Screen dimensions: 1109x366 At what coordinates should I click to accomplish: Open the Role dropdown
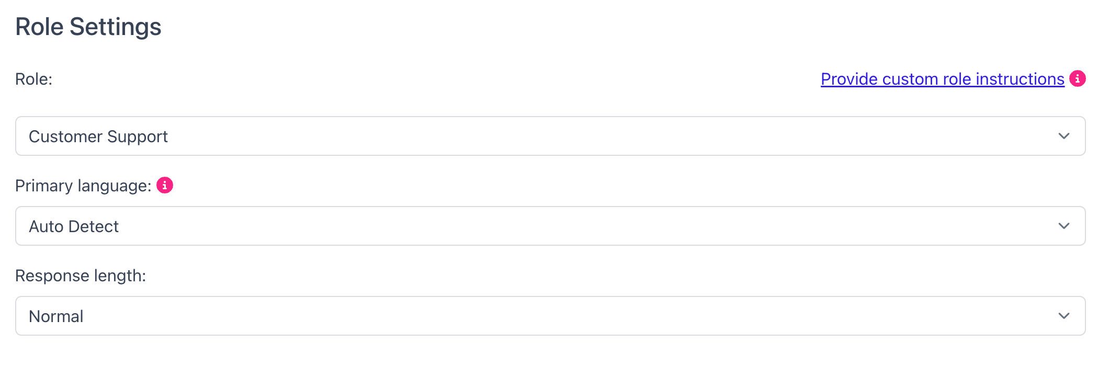point(550,136)
